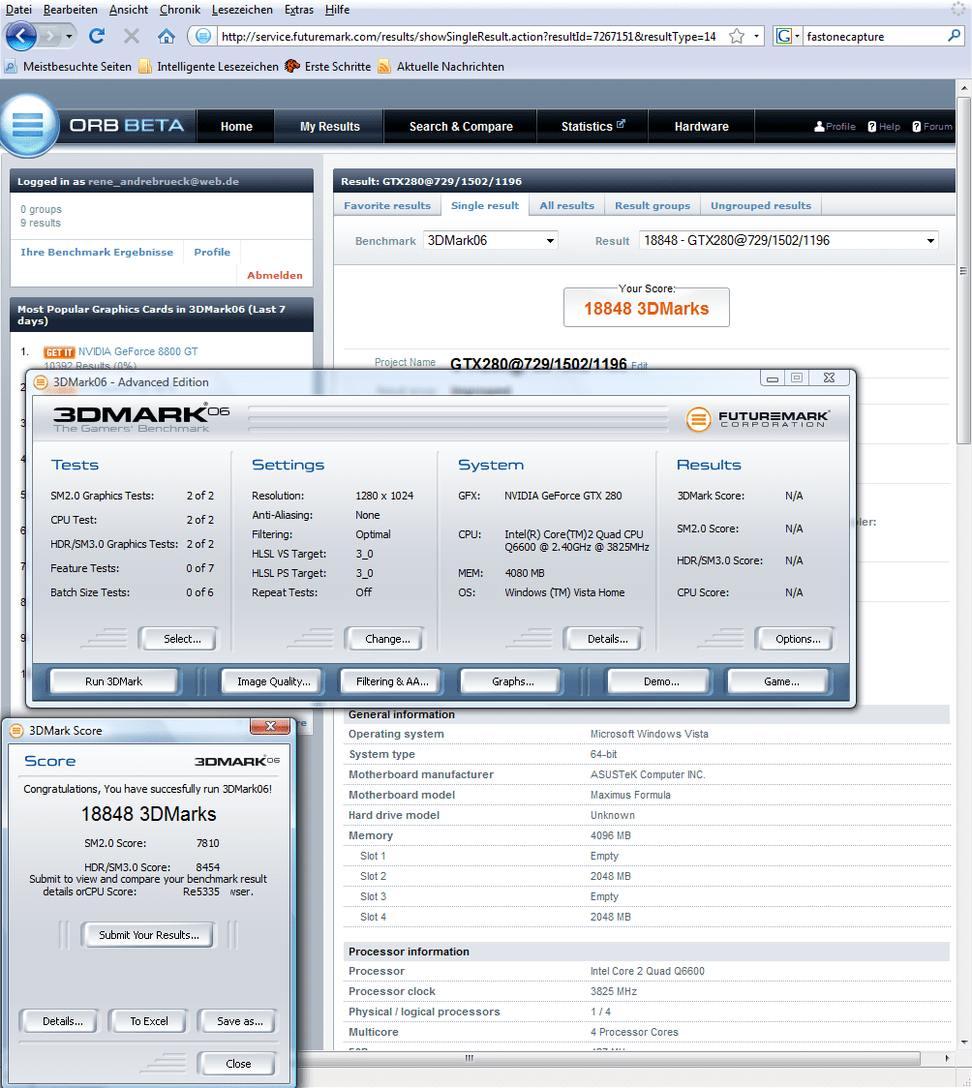
Task: Click the site identity icon in address bar
Action: coord(202,36)
